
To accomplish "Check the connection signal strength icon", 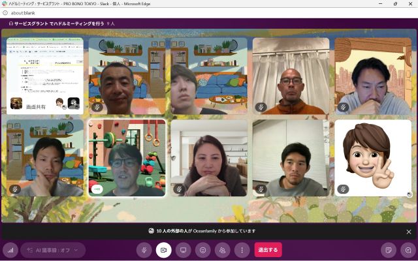I will pyautogui.click(x=10, y=250).
